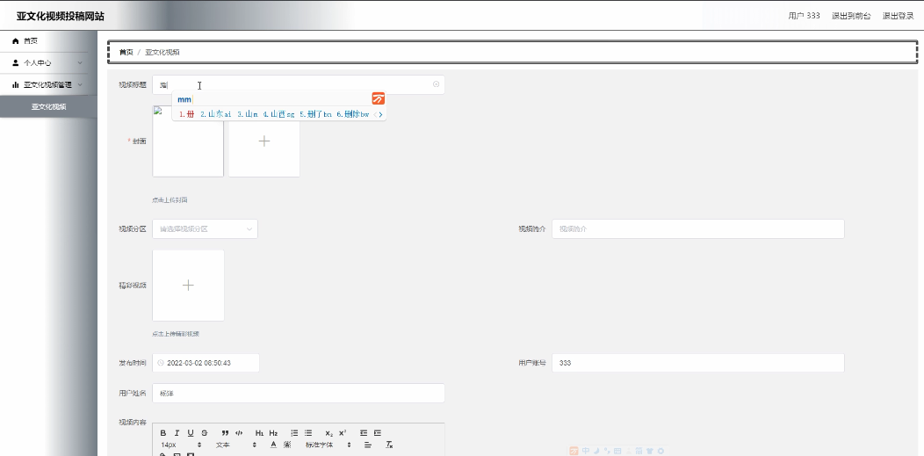
Task: Click the plus tile to upload a highlight video
Action: click(x=188, y=286)
